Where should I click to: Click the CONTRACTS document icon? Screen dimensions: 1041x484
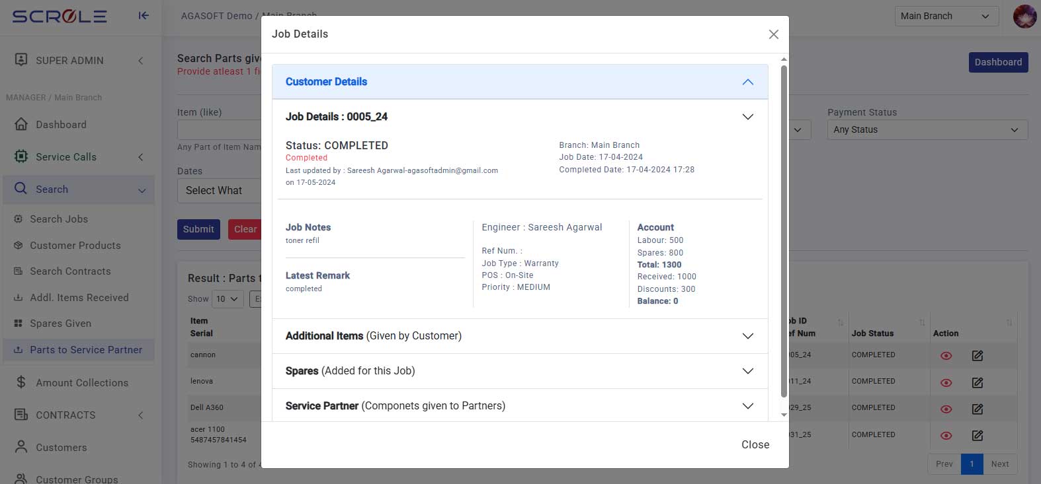tap(21, 415)
